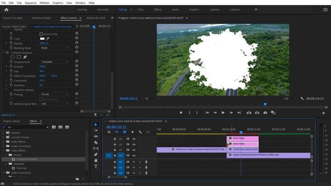Click Export Frame camera icon

pyautogui.click(x=265, y=113)
